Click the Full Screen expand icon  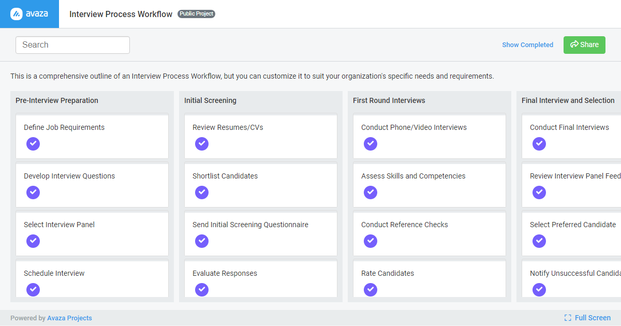tap(568, 318)
